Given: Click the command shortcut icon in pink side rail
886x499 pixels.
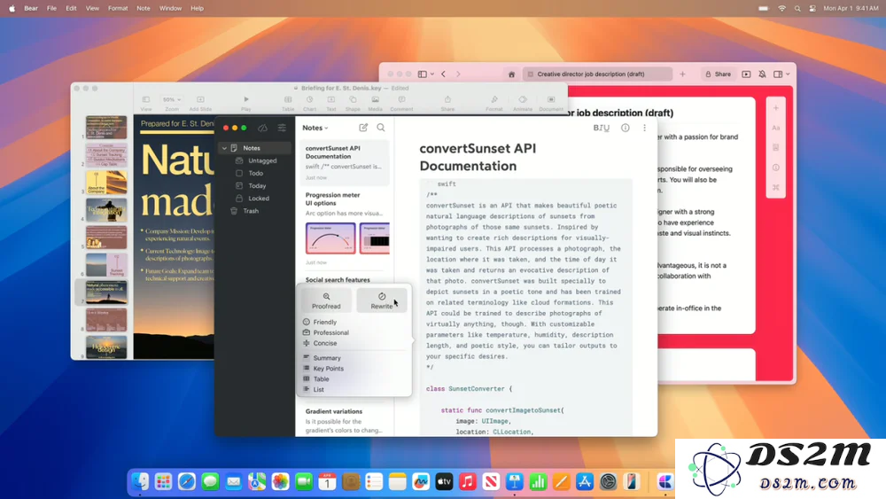Looking at the screenshot, I should click(x=776, y=187).
